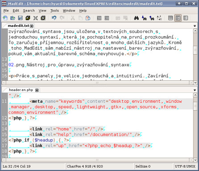Close the header.en.php tab
Screen dimensions: 199x171
click(x=37, y=90)
